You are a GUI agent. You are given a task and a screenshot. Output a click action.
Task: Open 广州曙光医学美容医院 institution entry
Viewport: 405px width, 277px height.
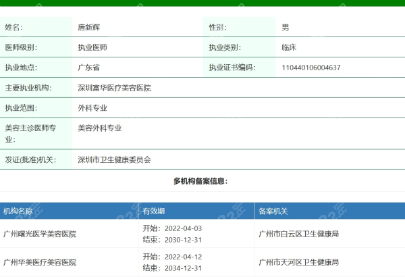(40, 234)
